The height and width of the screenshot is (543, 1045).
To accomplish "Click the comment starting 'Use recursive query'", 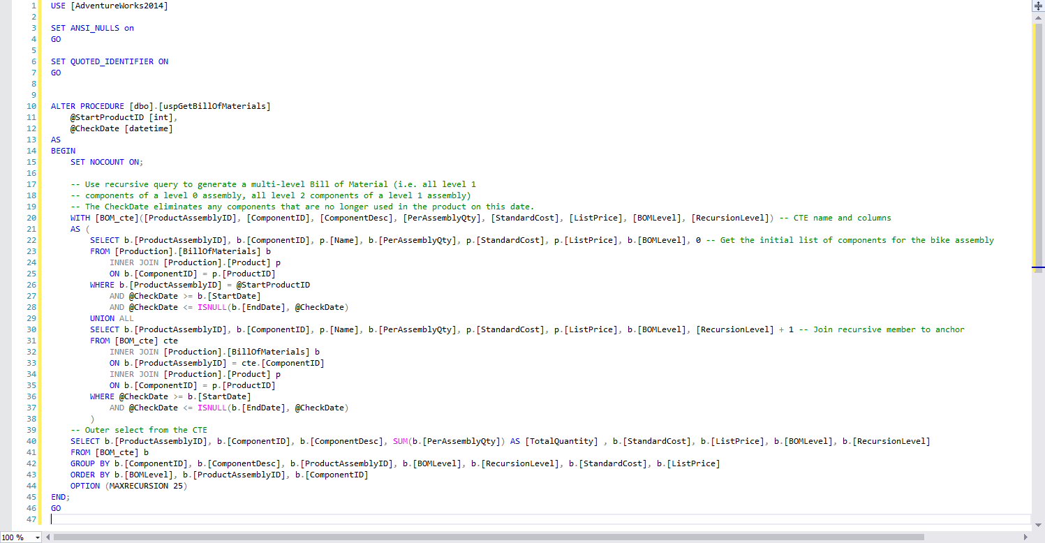I will (x=273, y=184).
